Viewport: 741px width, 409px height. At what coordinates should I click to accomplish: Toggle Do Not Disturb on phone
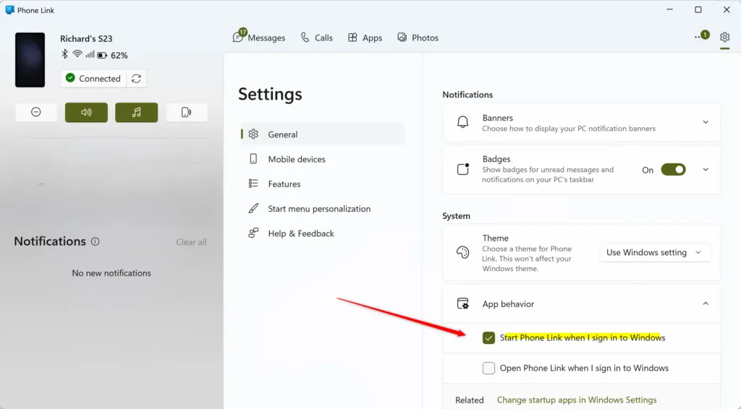coord(36,112)
